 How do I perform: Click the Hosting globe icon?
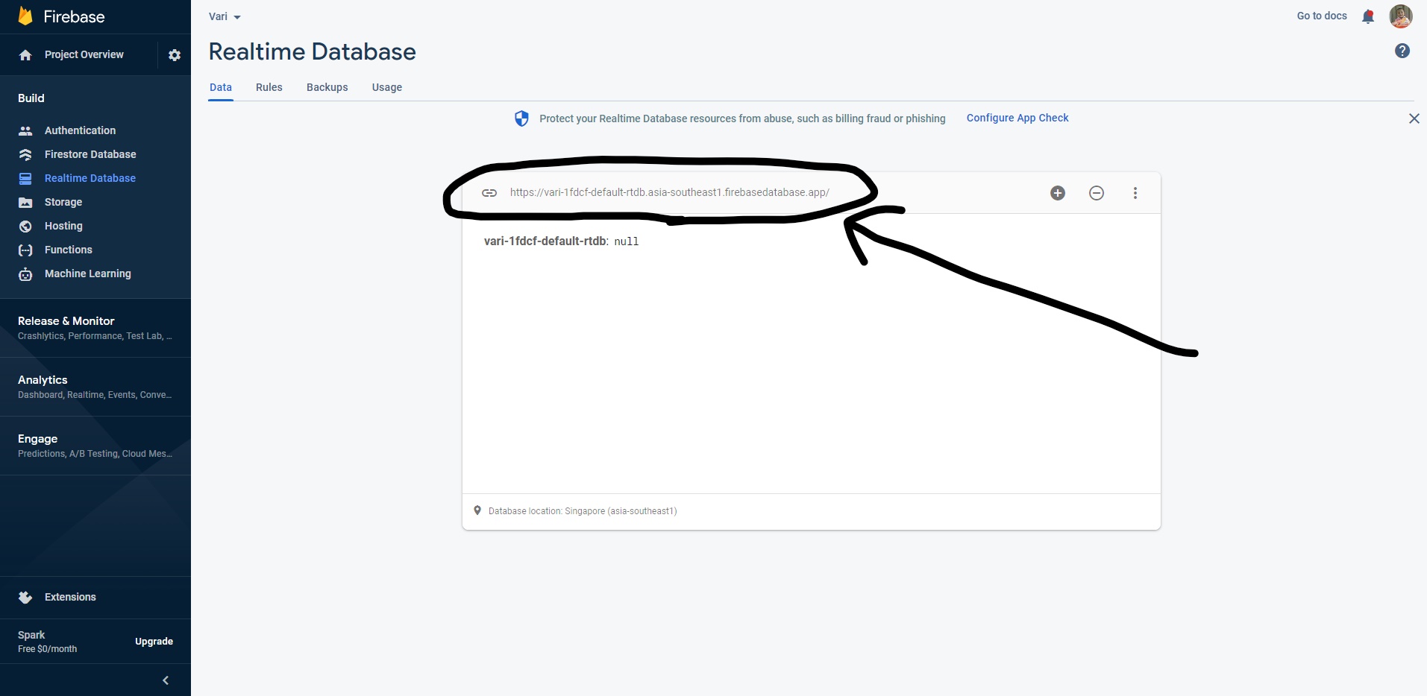25,226
